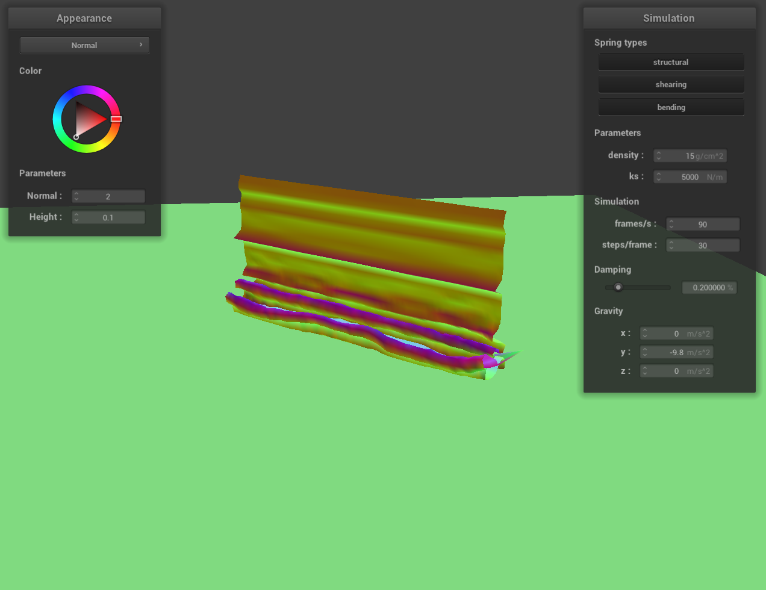Click the Height parameter stepper arrows

tap(76, 217)
